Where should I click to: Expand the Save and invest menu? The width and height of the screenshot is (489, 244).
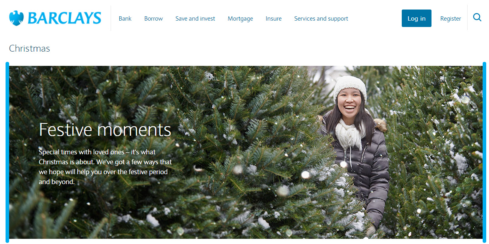(195, 19)
